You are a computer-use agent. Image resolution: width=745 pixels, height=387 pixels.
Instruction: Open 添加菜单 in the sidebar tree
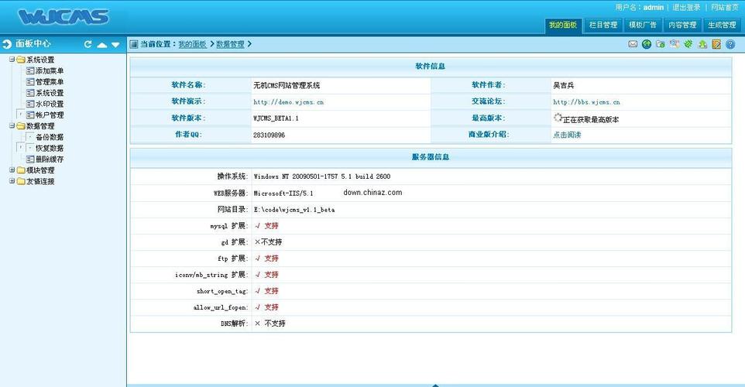point(50,70)
